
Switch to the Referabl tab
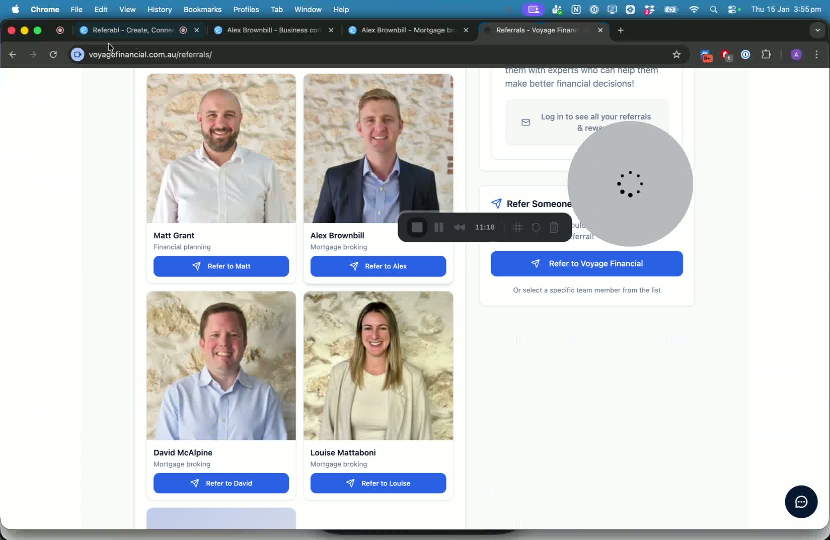[x=132, y=30]
